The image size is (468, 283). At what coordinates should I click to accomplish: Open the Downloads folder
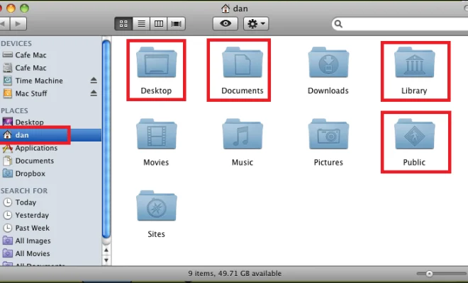pyautogui.click(x=328, y=62)
